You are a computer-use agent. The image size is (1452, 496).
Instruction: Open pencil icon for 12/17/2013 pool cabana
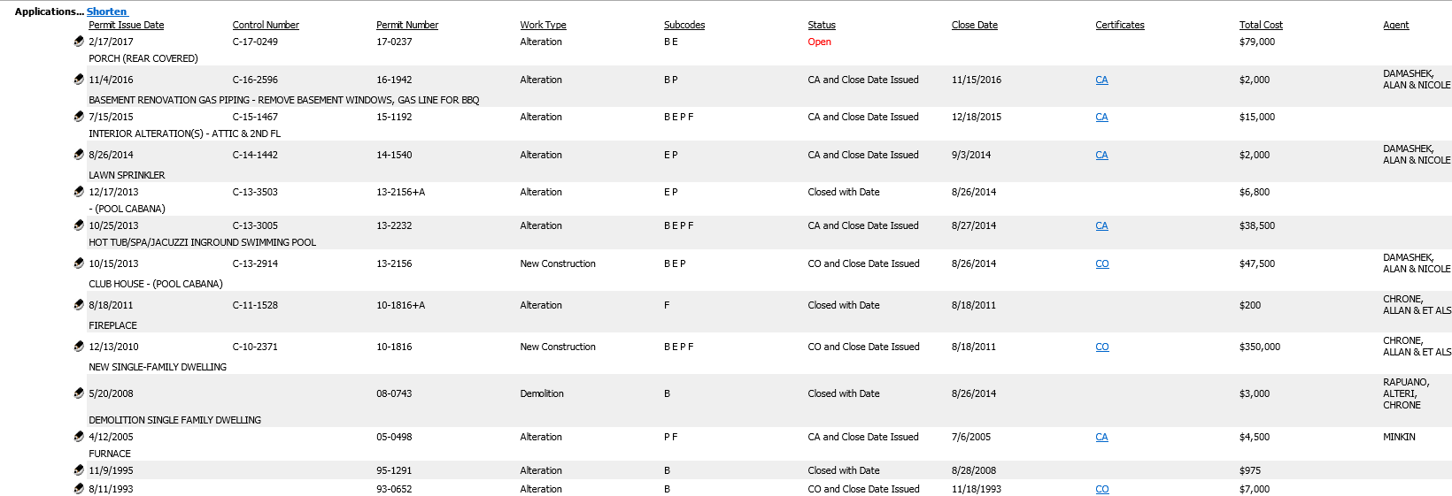pyautogui.click(x=79, y=191)
